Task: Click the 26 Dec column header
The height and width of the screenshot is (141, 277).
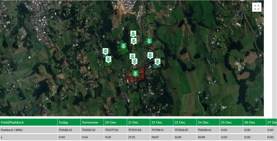Action: [x=254, y=122]
